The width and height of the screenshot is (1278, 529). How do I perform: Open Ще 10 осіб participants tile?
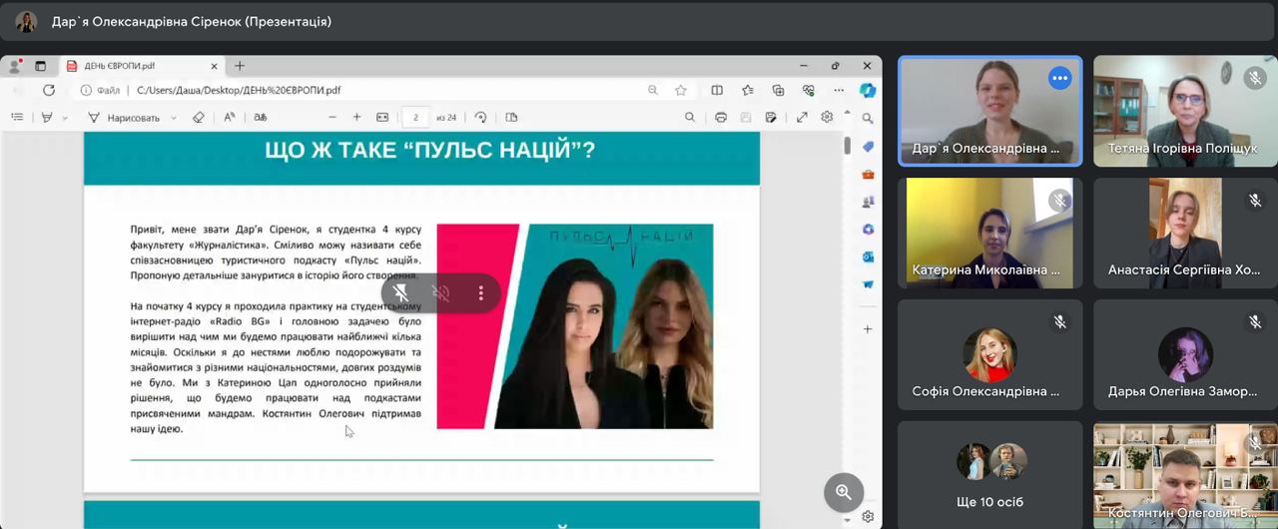989,474
